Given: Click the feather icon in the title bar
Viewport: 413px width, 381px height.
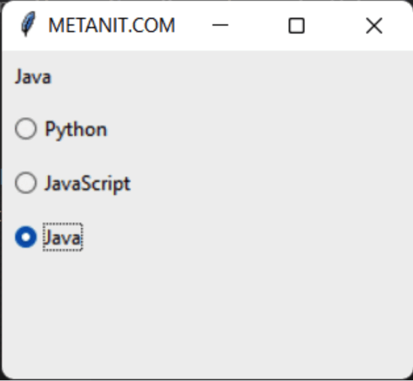Looking at the screenshot, I should 28,24.
